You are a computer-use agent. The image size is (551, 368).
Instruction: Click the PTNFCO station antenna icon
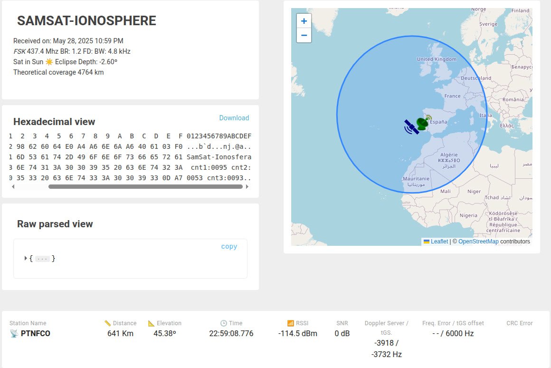pyautogui.click(x=14, y=333)
